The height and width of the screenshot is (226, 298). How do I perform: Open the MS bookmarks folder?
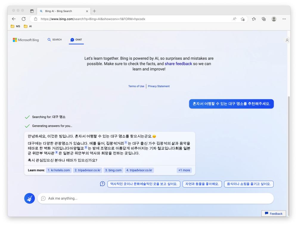tap(15, 26)
